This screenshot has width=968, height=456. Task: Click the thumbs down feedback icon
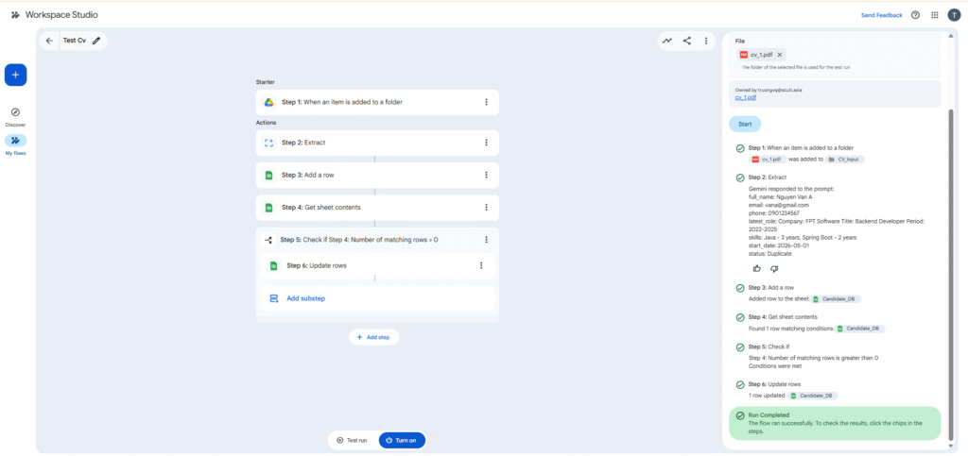(774, 268)
